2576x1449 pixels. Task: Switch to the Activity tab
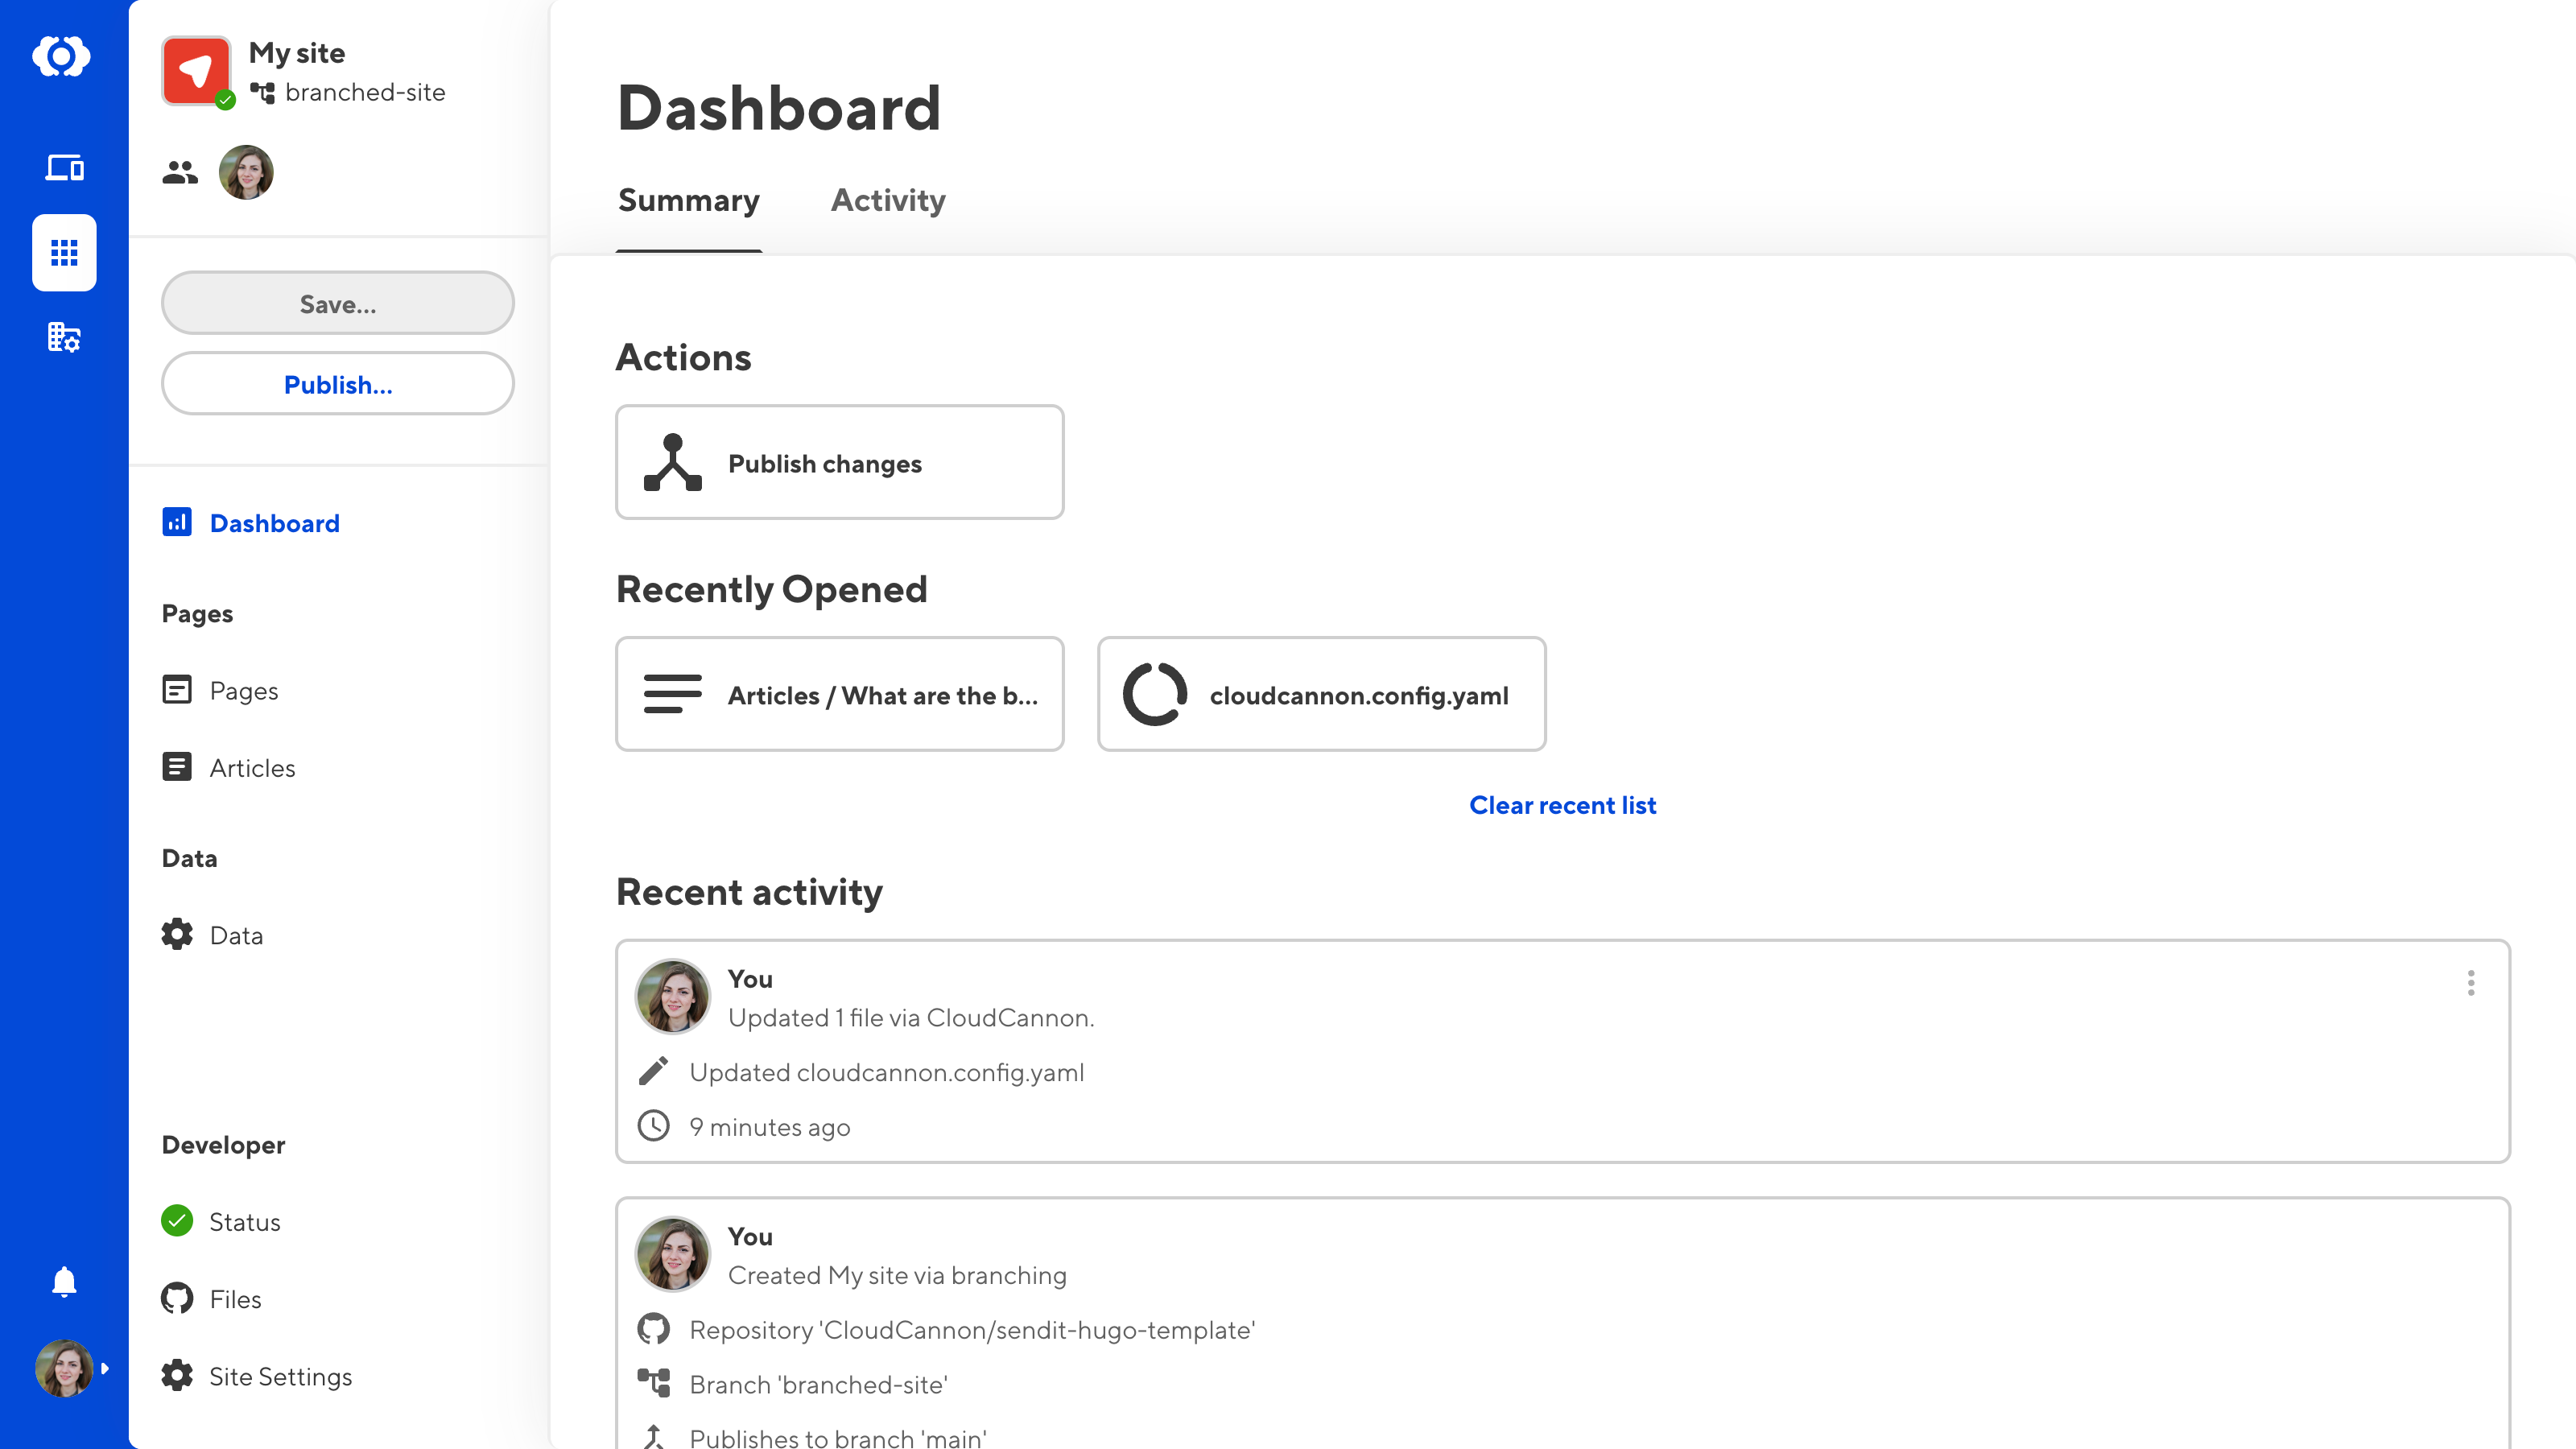tap(888, 200)
